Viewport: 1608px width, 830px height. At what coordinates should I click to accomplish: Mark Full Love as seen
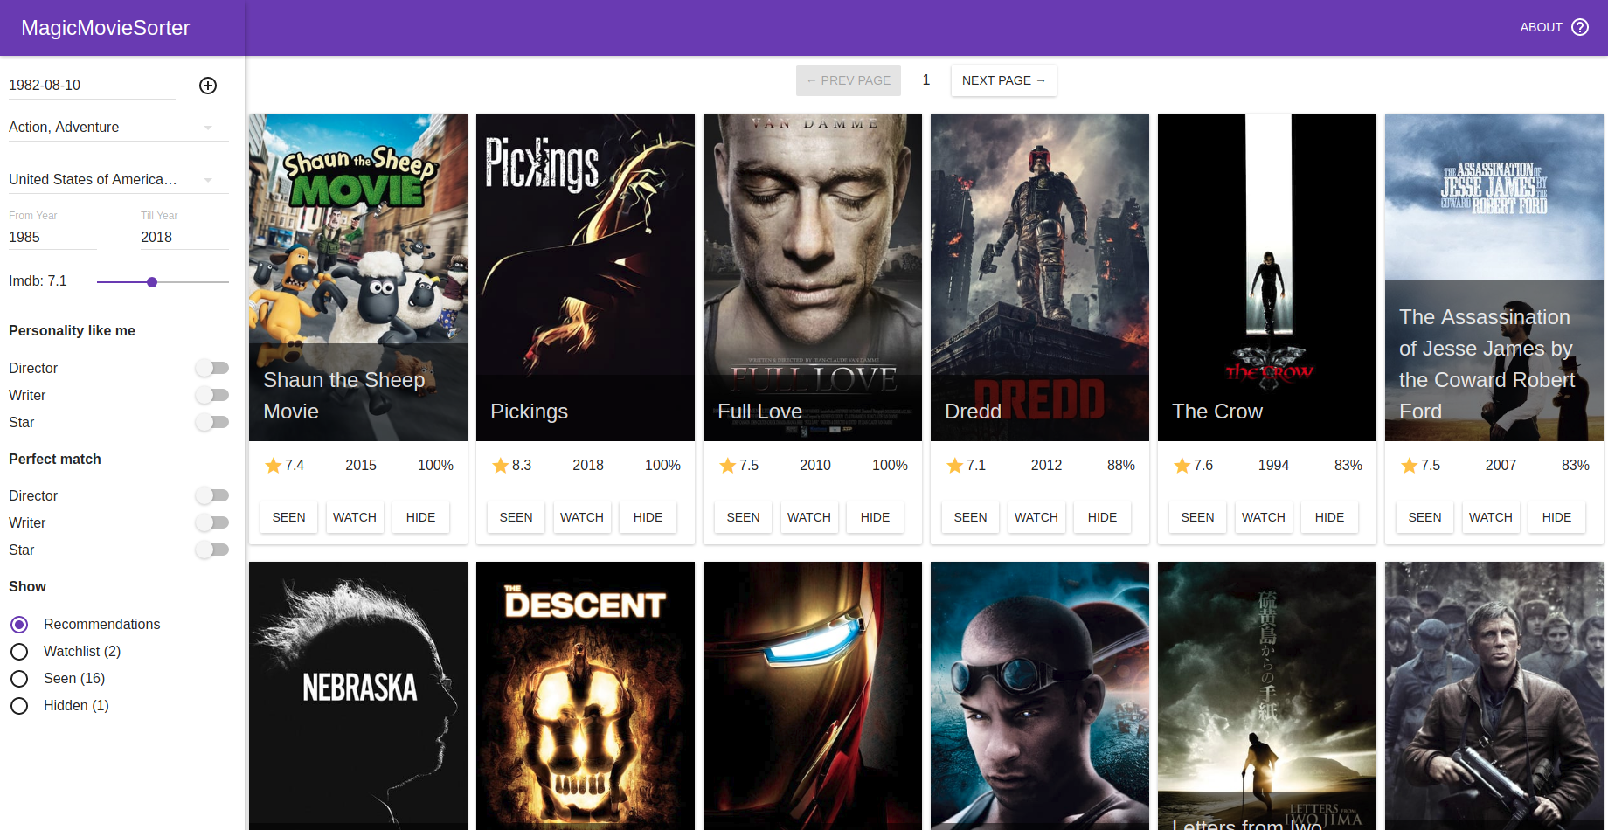tap(743, 517)
